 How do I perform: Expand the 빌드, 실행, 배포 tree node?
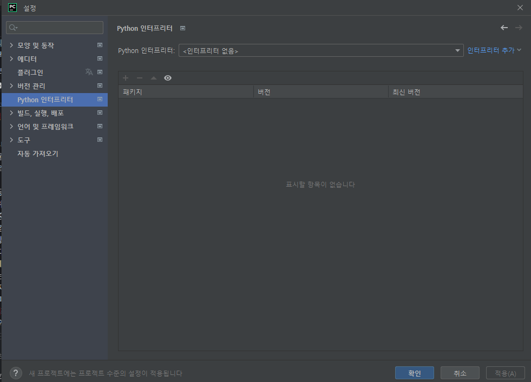11,113
